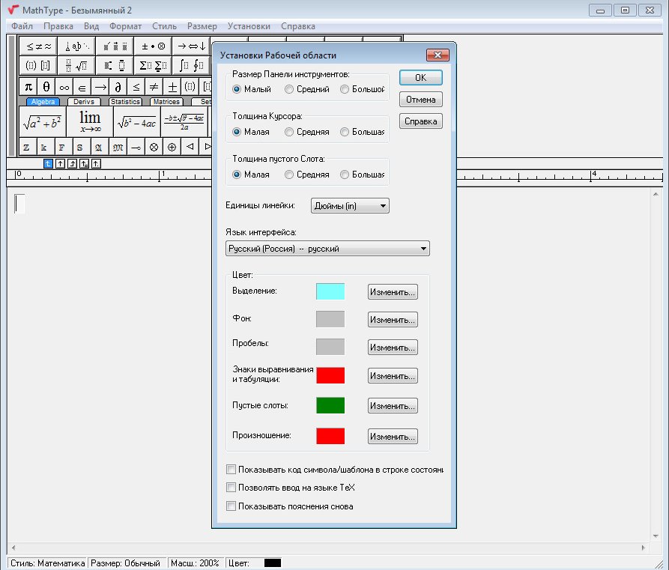The height and width of the screenshot is (570, 669).
Task: Set empty slot thickness to Большая
Action: tap(363, 175)
